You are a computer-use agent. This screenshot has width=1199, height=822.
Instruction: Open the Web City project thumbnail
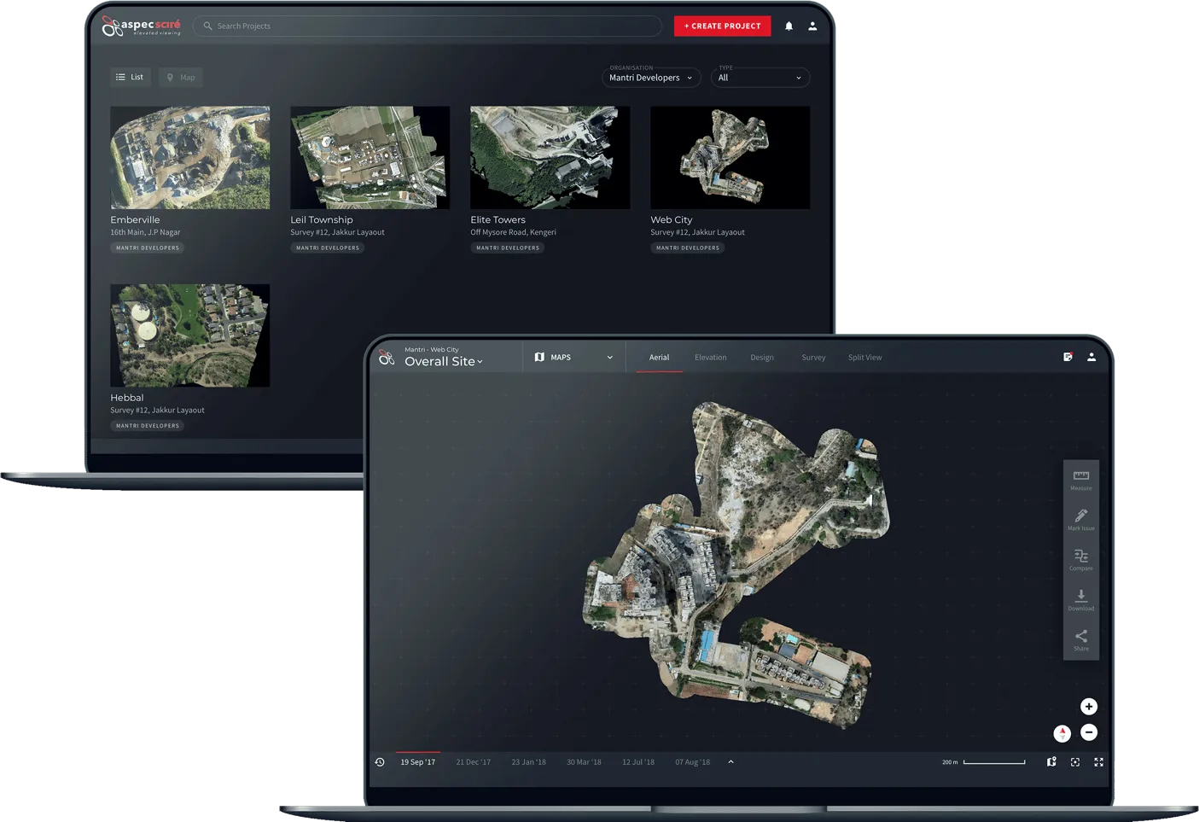click(730, 158)
